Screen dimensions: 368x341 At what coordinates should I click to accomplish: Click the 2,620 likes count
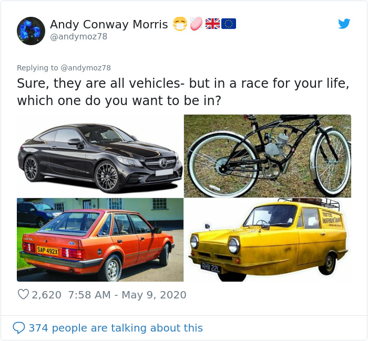[x=46, y=295]
